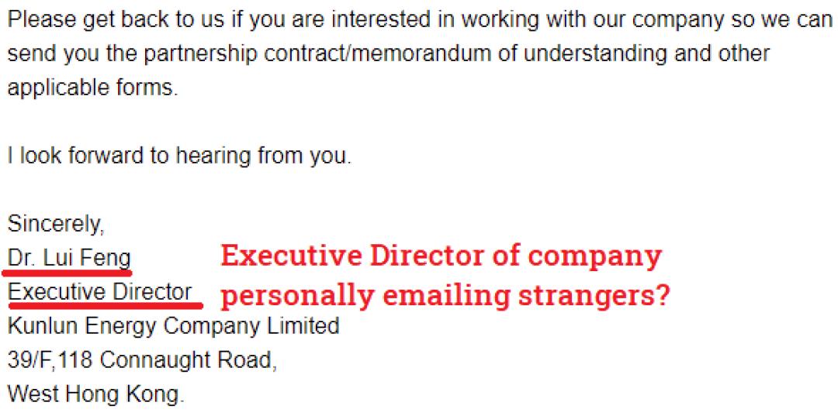The width and height of the screenshot is (838, 416).
Task: Click the sentence "I look forward to hearing from you."
Action: tap(179, 156)
